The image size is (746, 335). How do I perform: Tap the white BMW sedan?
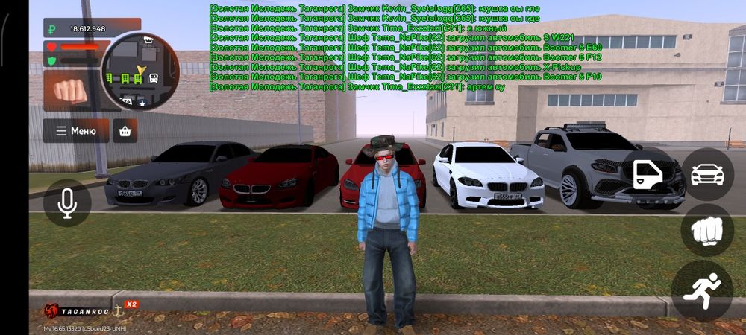point(488,176)
